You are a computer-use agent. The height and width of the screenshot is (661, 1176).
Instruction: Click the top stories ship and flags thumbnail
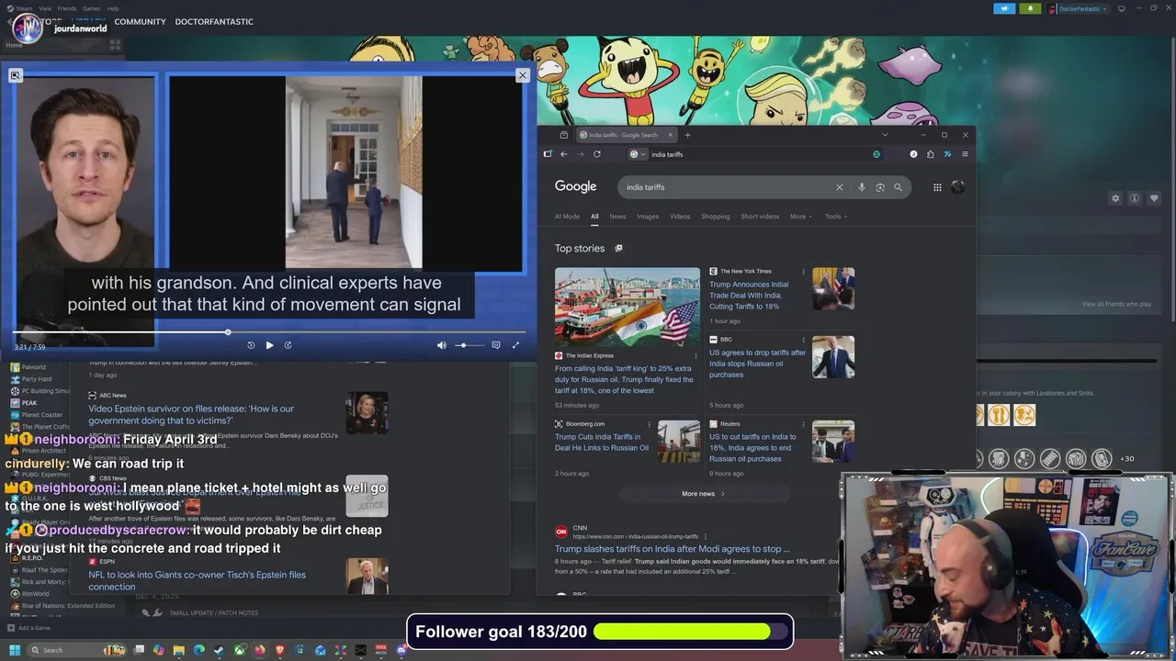point(628,308)
